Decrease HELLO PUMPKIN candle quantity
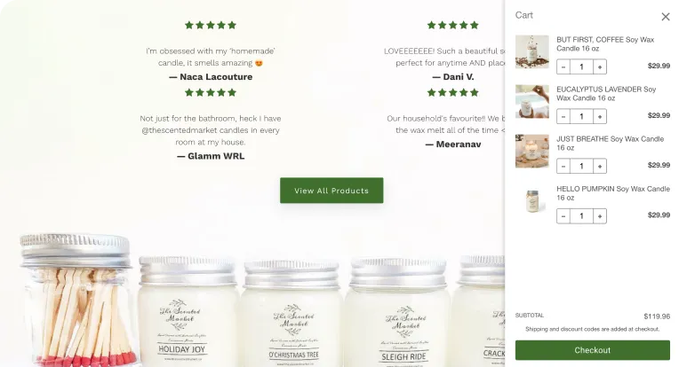Viewport: 679px width, 367px height. click(563, 216)
